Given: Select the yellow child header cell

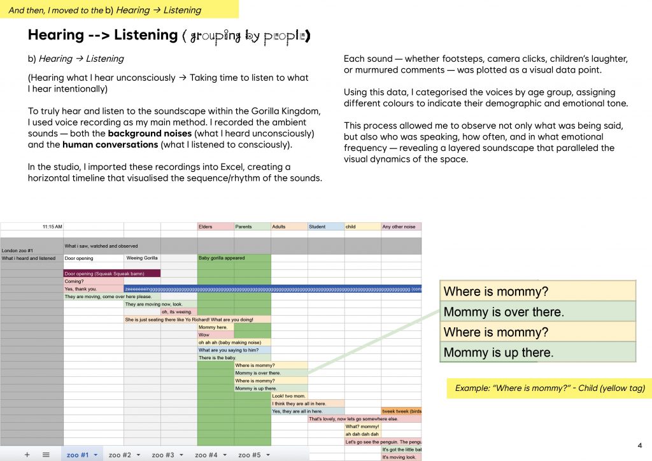Looking at the screenshot, I should pos(362,226).
